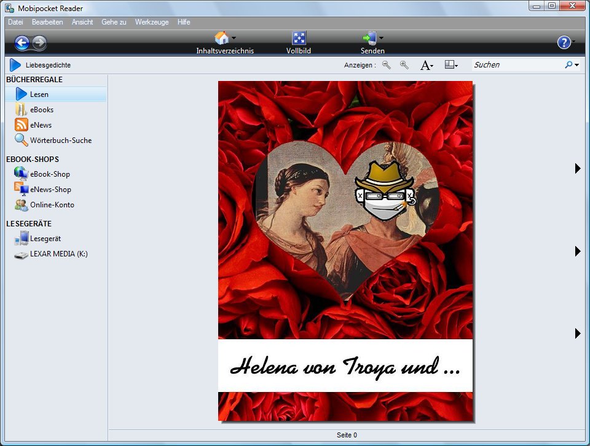Click into the Suchen search field
Screen dimensions: 590x446
[517, 64]
